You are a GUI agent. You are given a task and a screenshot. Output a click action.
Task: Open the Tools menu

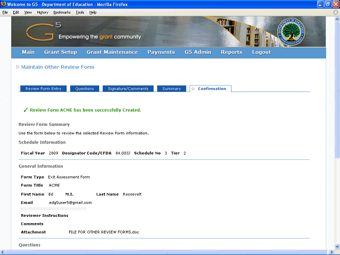click(80, 12)
